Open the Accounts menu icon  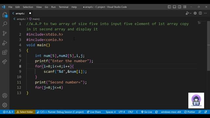[5, 95]
